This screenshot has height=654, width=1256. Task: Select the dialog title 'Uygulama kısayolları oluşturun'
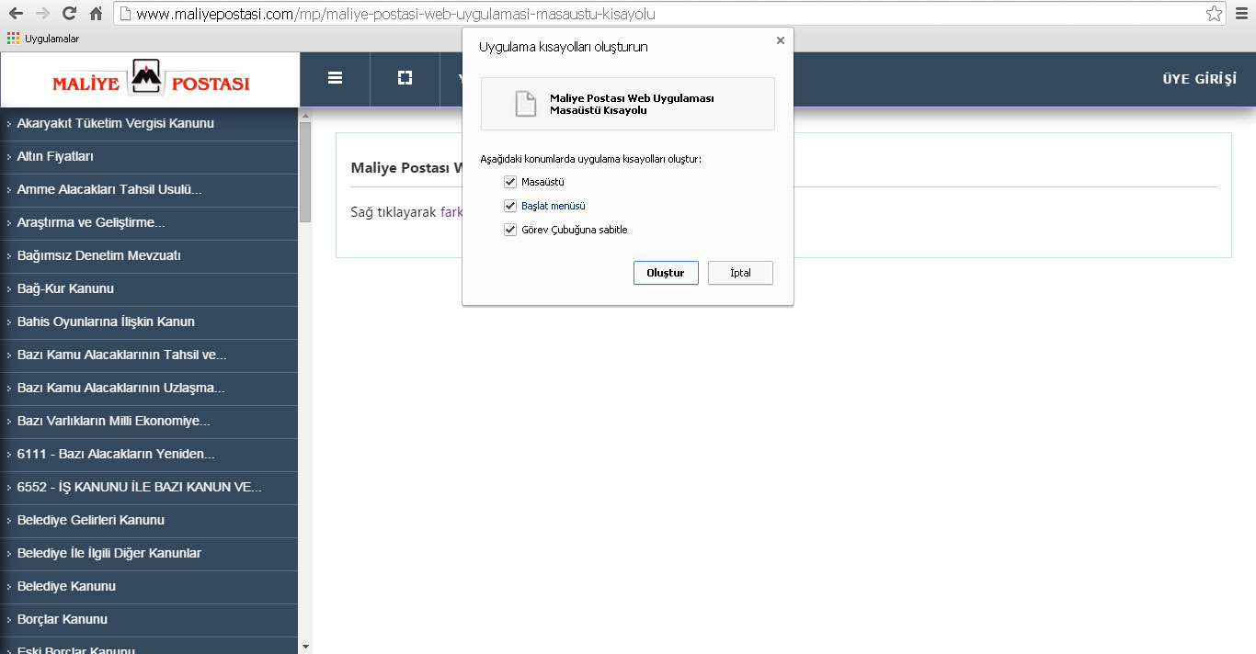click(x=564, y=47)
